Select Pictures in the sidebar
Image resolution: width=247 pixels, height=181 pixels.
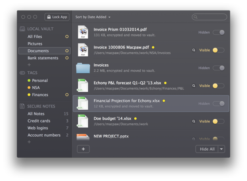pos(35,44)
